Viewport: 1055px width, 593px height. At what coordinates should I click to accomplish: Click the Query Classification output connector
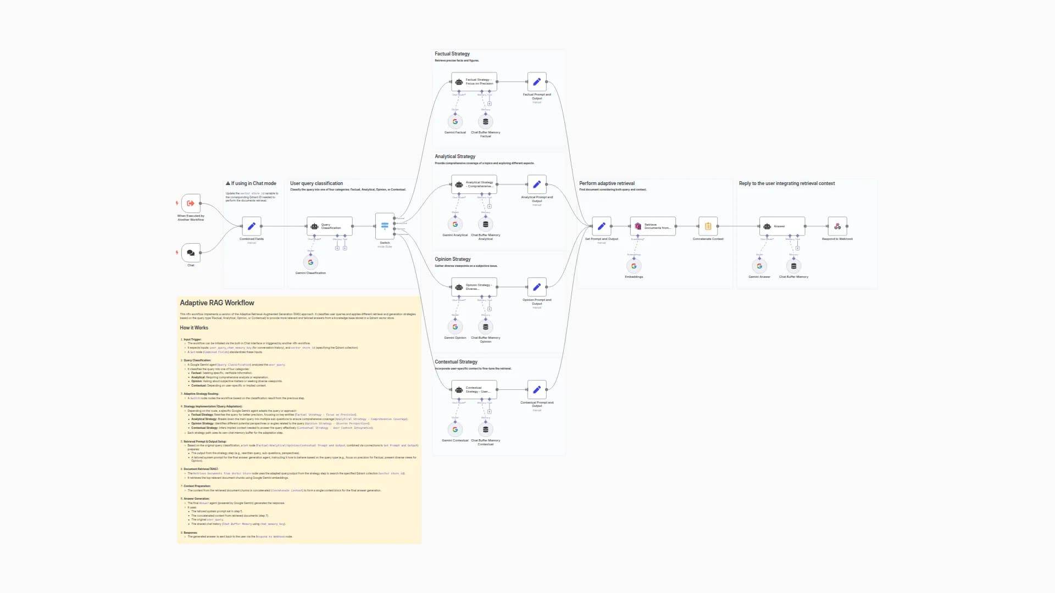(x=353, y=226)
